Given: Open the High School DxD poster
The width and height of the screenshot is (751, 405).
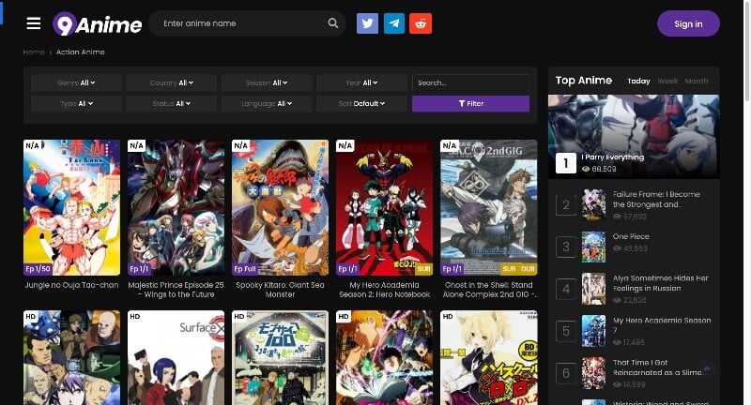Looking at the screenshot, I should tap(488, 358).
